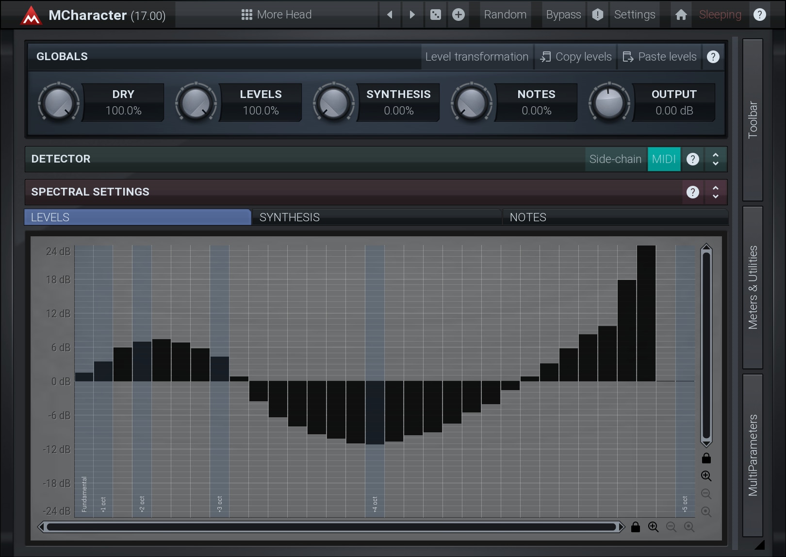The height and width of the screenshot is (557, 786).
Task: Collapse the Spectral Settings section arrows
Action: coord(715,192)
